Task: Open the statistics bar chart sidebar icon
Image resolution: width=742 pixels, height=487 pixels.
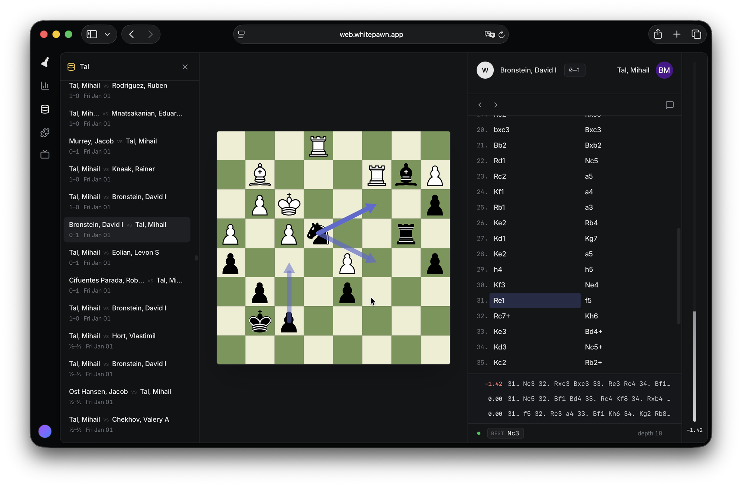Action: 45,86
